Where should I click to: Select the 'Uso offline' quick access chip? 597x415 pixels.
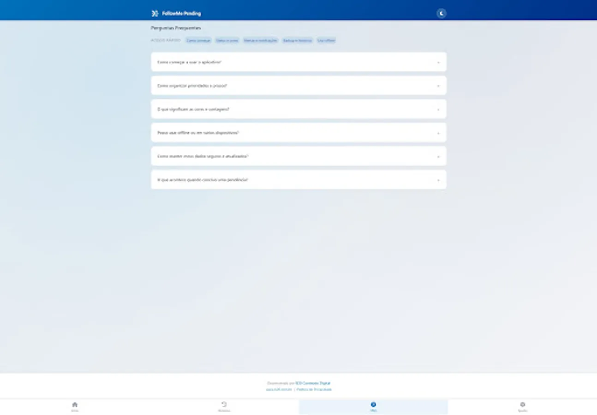[x=327, y=41]
